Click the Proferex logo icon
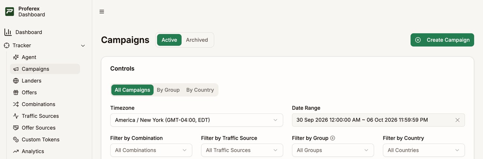The width and height of the screenshot is (483, 159). [x=9, y=11]
